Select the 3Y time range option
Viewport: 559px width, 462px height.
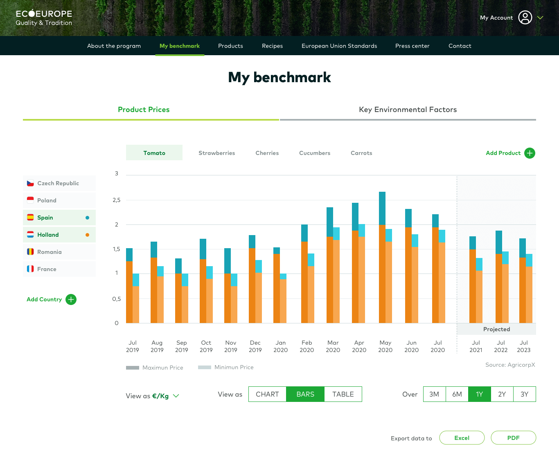pos(524,394)
